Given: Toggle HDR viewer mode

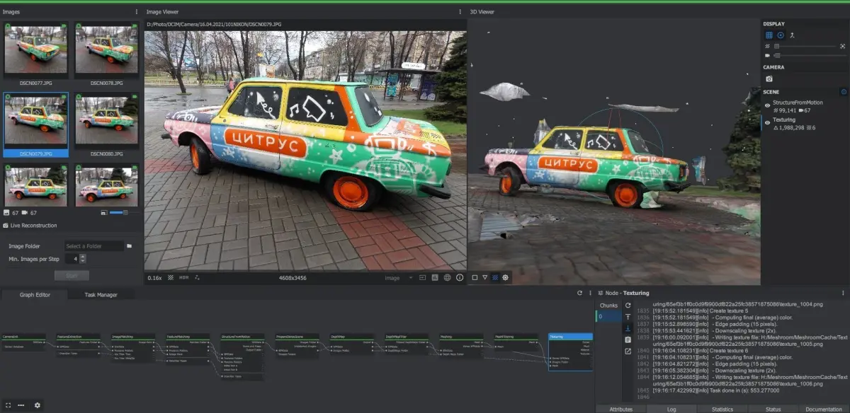Looking at the screenshot, I should pyautogui.click(x=183, y=278).
